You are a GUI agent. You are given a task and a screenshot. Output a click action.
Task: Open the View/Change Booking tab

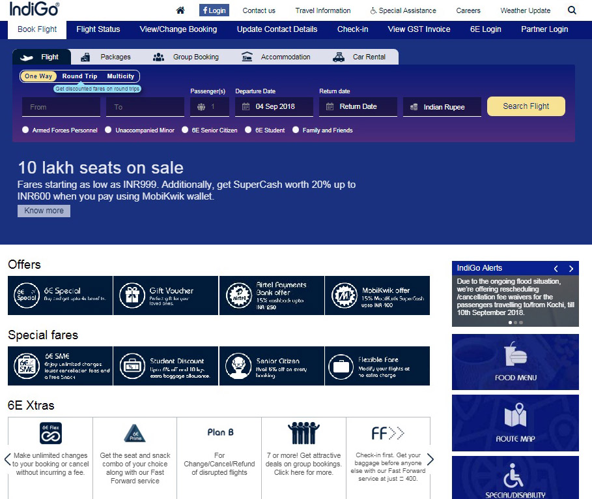[178, 29]
